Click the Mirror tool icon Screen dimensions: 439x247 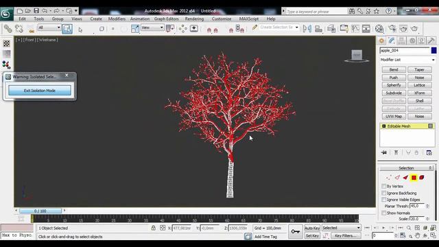[307, 29]
